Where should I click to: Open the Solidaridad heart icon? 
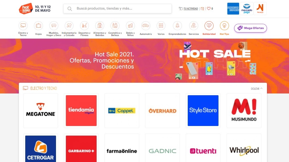tap(209, 26)
